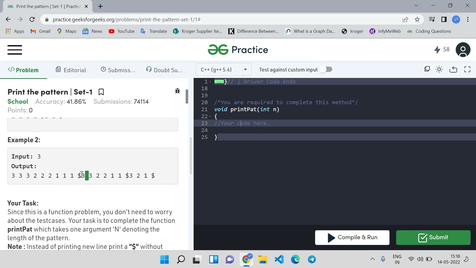Switch editor theme with the sun icon
Screen dimensions: 476x268
point(439,69)
